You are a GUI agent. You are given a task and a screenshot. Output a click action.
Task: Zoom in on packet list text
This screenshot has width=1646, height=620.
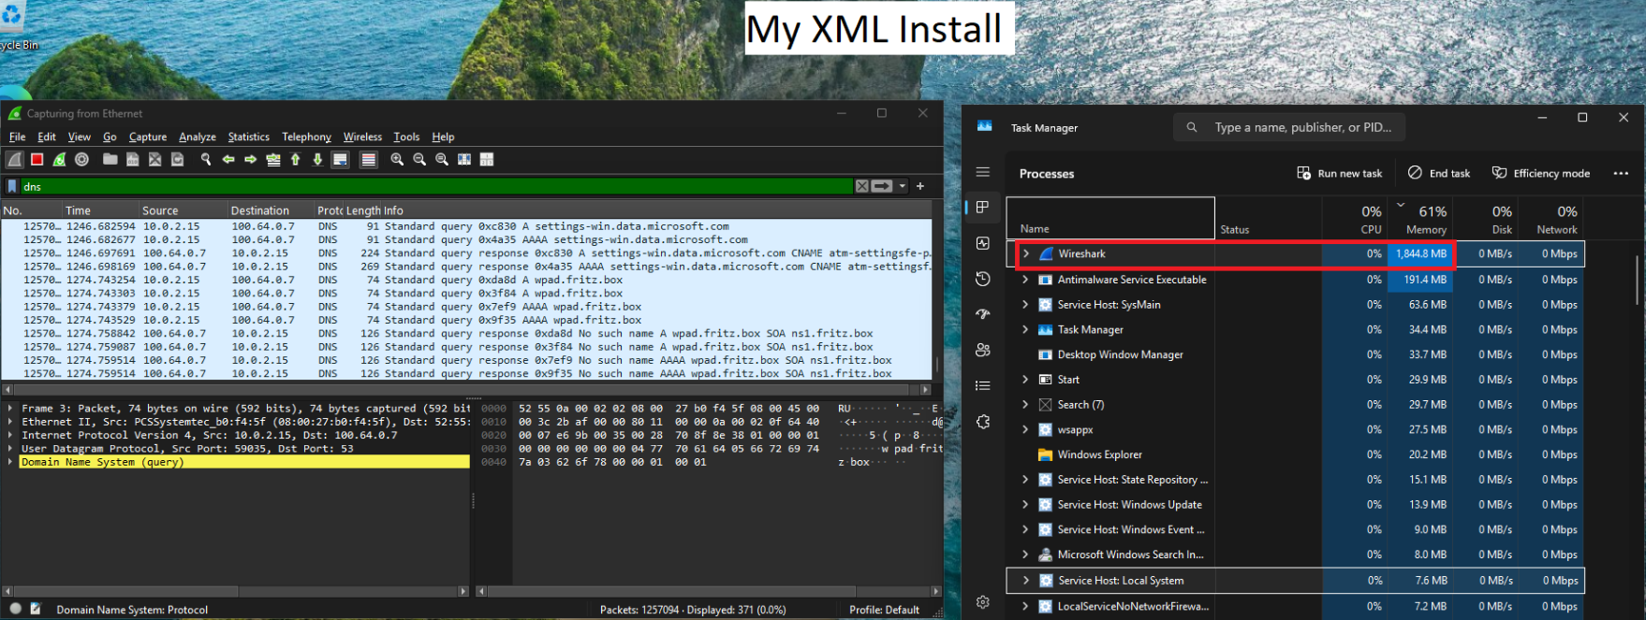pyautogui.click(x=397, y=160)
